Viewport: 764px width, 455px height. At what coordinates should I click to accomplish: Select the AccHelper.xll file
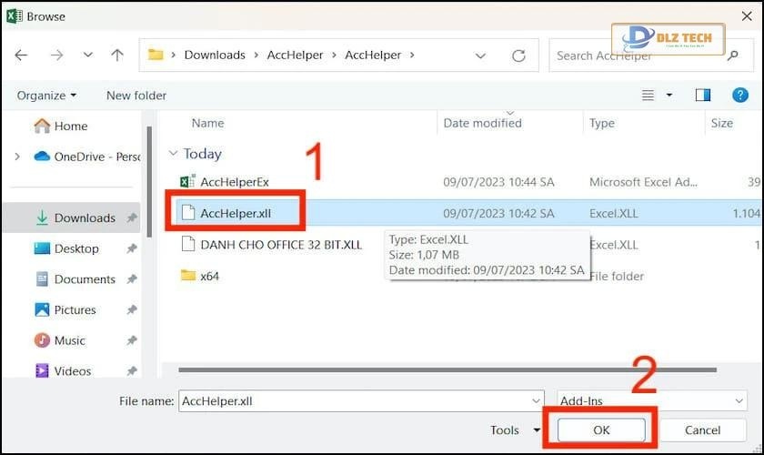pos(236,214)
